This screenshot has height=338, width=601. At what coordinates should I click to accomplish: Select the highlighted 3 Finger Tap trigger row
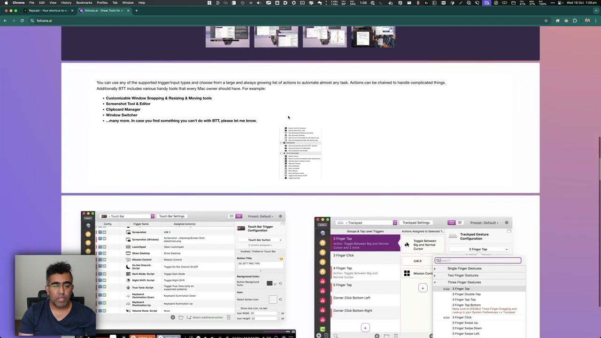[365, 243]
